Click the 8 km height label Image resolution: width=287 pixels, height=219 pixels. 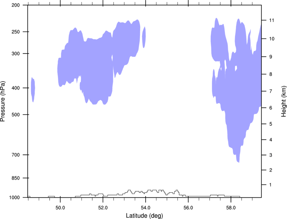(271, 74)
